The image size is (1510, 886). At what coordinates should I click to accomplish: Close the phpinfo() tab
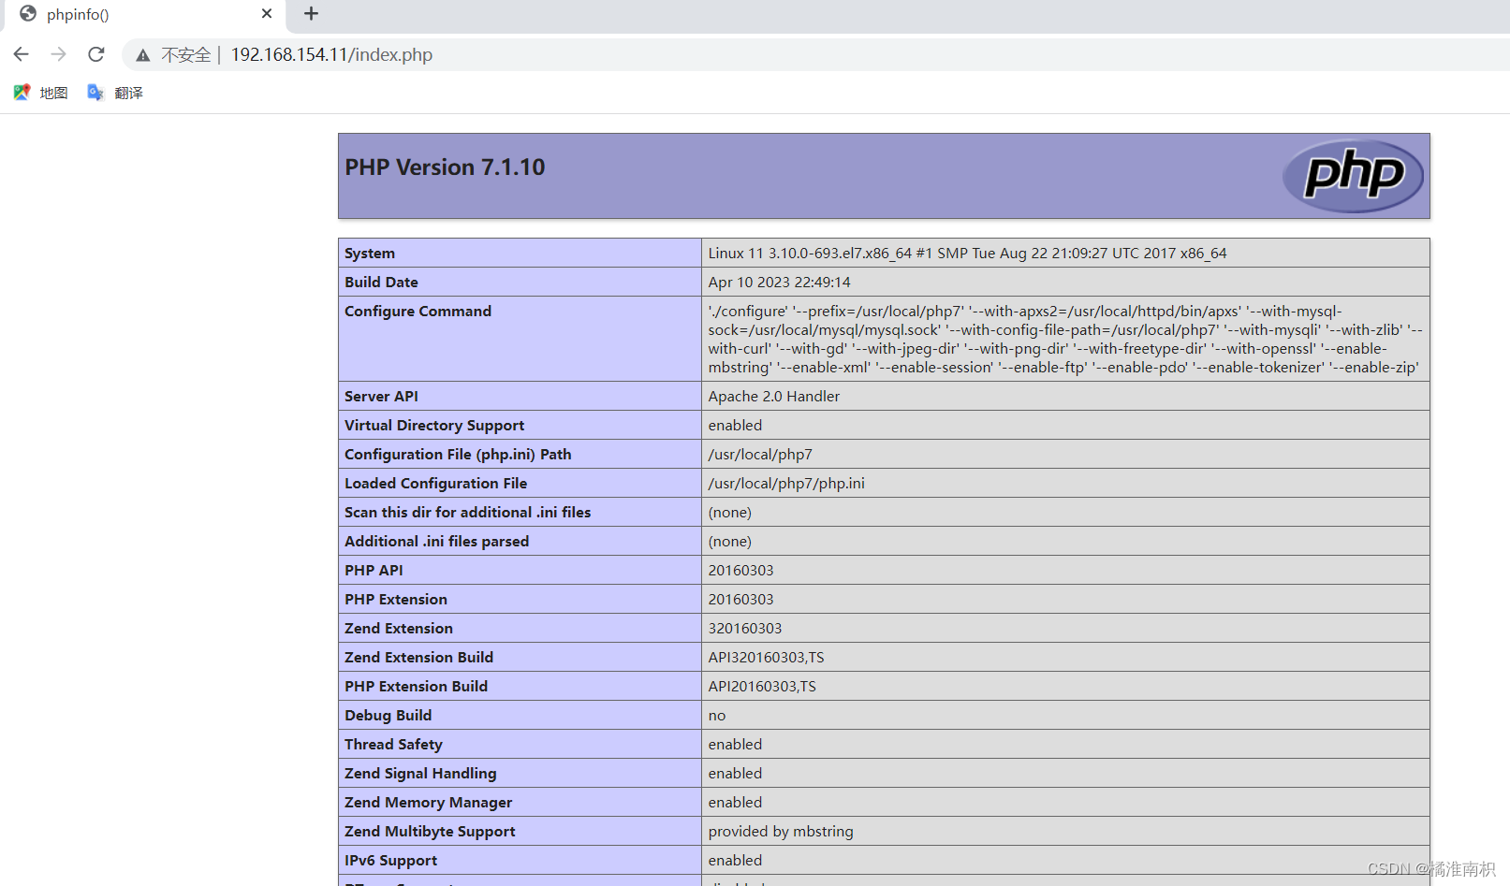pyautogui.click(x=267, y=13)
